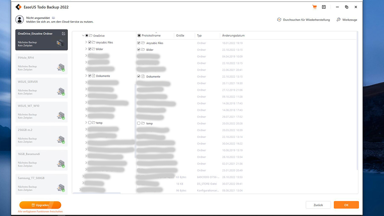Click the computer icon on WSUS_SERVER card

(x=61, y=91)
